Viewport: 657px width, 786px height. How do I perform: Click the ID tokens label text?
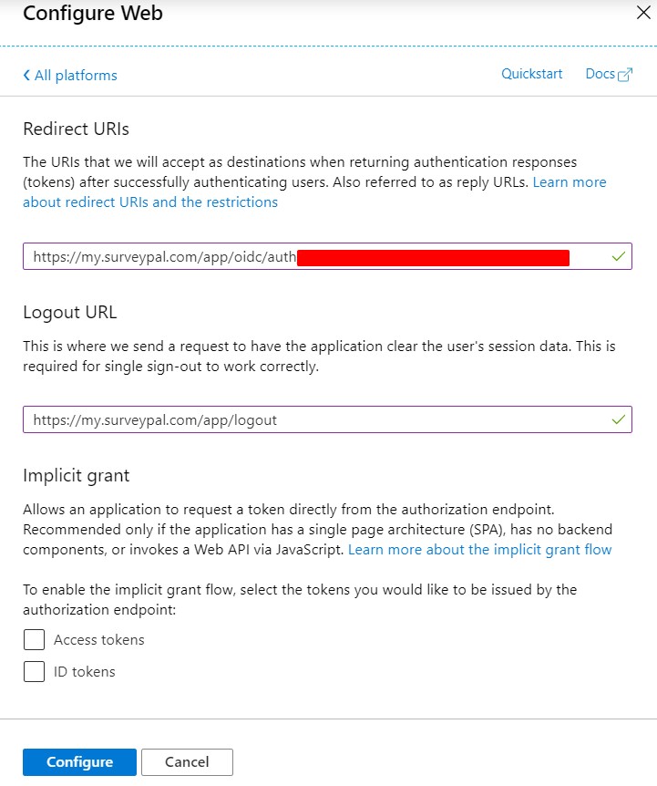click(85, 672)
